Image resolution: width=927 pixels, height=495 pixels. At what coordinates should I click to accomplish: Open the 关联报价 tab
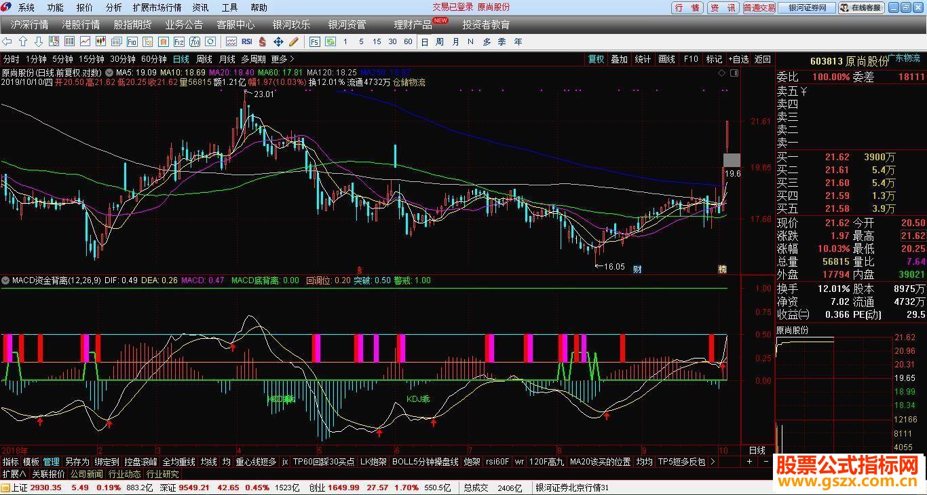[48, 474]
